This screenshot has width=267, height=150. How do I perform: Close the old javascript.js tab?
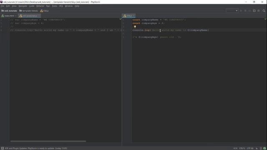point(39,16)
